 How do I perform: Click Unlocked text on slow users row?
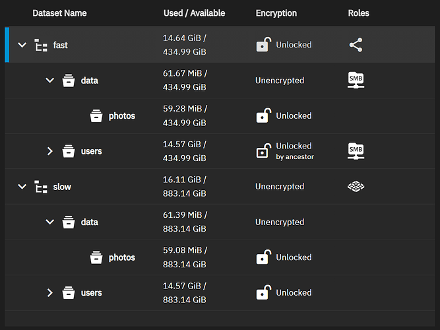(294, 292)
